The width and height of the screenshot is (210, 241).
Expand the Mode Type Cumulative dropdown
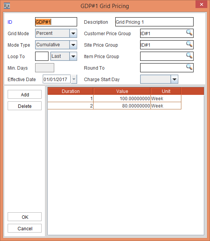73,45
